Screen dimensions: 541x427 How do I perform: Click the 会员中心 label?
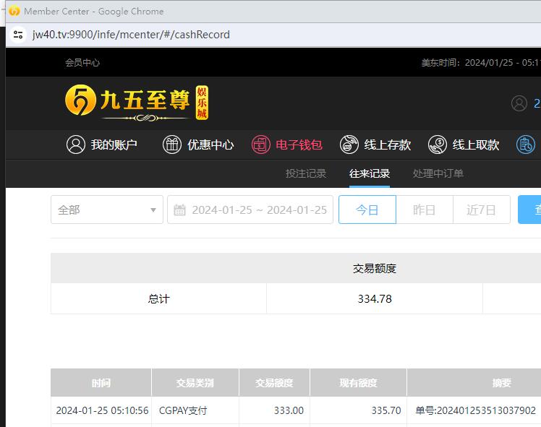82,62
